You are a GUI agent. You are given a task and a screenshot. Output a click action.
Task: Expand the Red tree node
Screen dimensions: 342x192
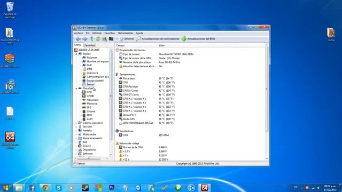(76, 142)
